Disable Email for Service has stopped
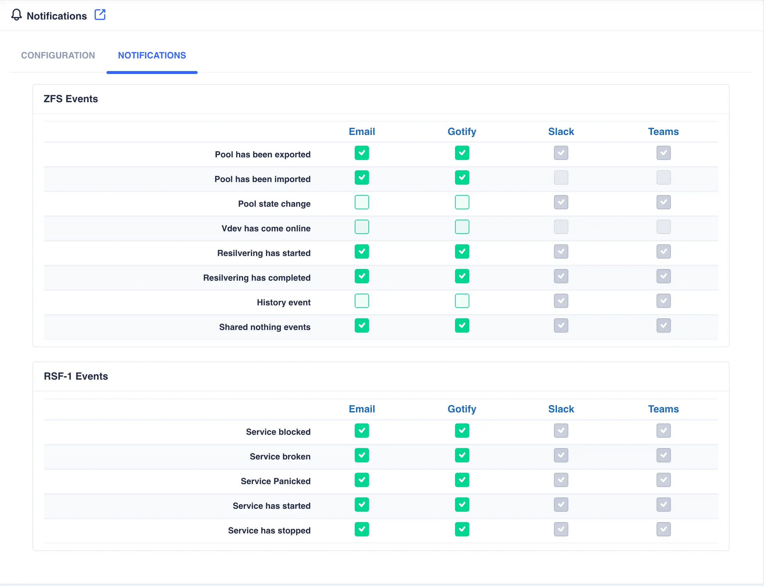764x586 pixels. pos(362,529)
